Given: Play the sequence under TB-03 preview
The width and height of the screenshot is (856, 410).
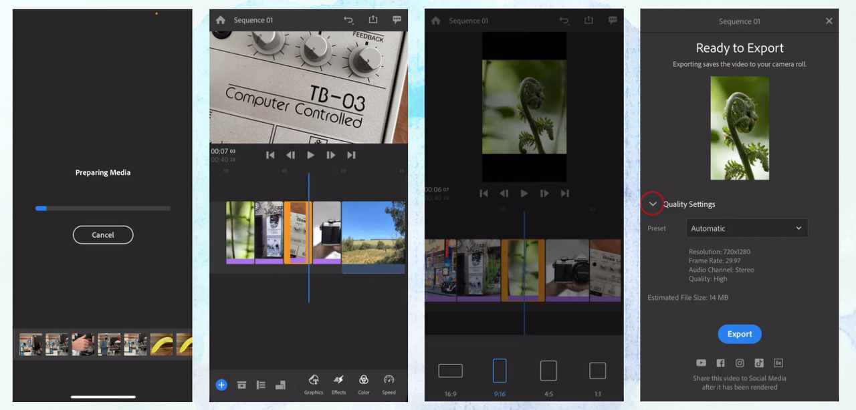Looking at the screenshot, I should tap(310, 155).
